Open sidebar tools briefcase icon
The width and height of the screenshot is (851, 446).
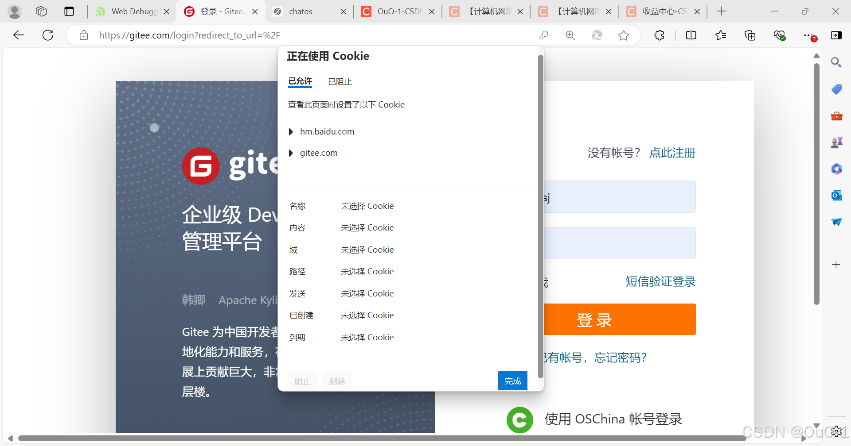pos(836,116)
